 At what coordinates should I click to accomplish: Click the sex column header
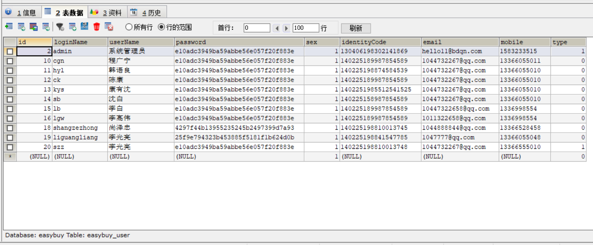(x=322, y=42)
